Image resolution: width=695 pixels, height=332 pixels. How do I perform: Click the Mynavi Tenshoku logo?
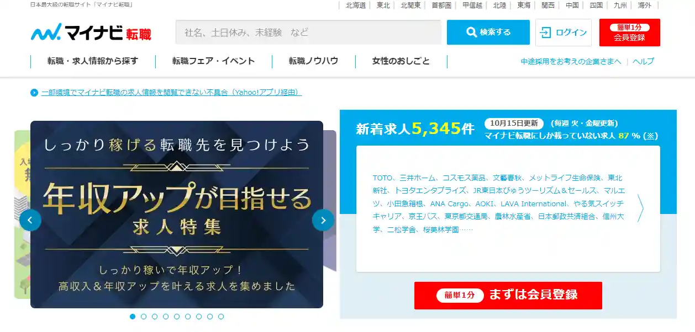coord(91,33)
